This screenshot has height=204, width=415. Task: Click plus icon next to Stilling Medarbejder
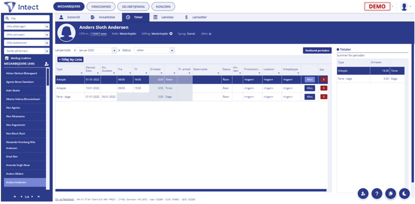point(171,34)
